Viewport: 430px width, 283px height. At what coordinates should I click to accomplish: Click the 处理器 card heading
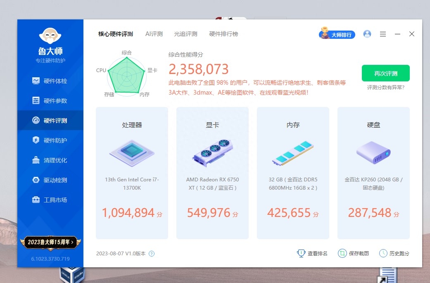(x=132, y=125)
